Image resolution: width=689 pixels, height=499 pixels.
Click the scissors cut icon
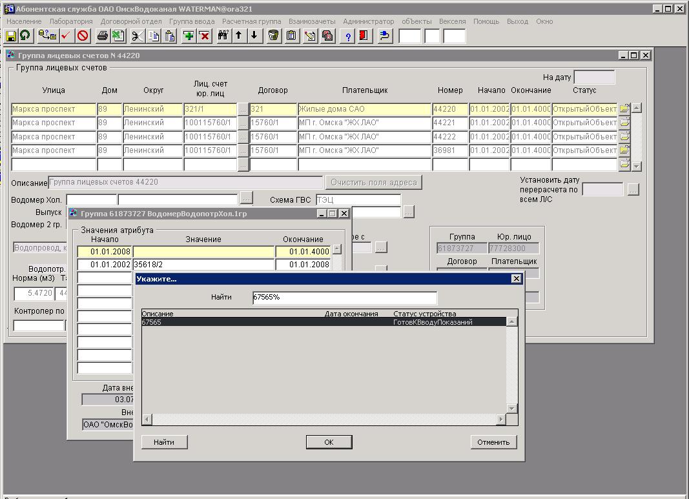pos(138,36)
